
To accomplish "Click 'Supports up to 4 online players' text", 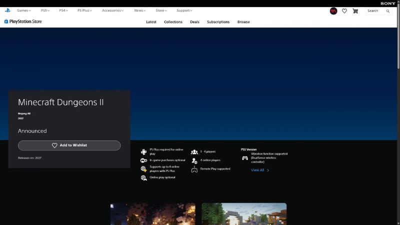I will tap(164, 168).
